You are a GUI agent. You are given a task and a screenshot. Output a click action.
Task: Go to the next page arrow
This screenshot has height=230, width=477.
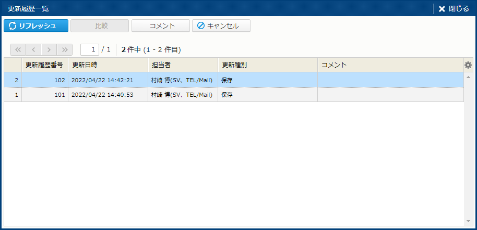tap(49, 50)
